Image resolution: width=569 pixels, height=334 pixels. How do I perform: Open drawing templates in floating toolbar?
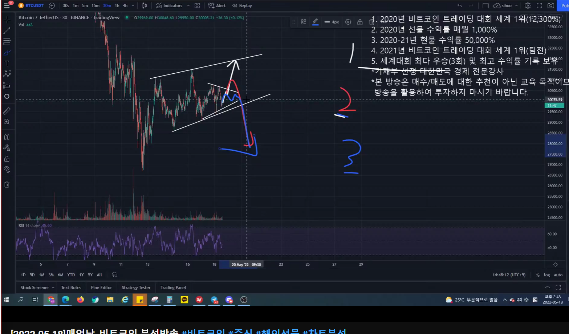(304, 22)
